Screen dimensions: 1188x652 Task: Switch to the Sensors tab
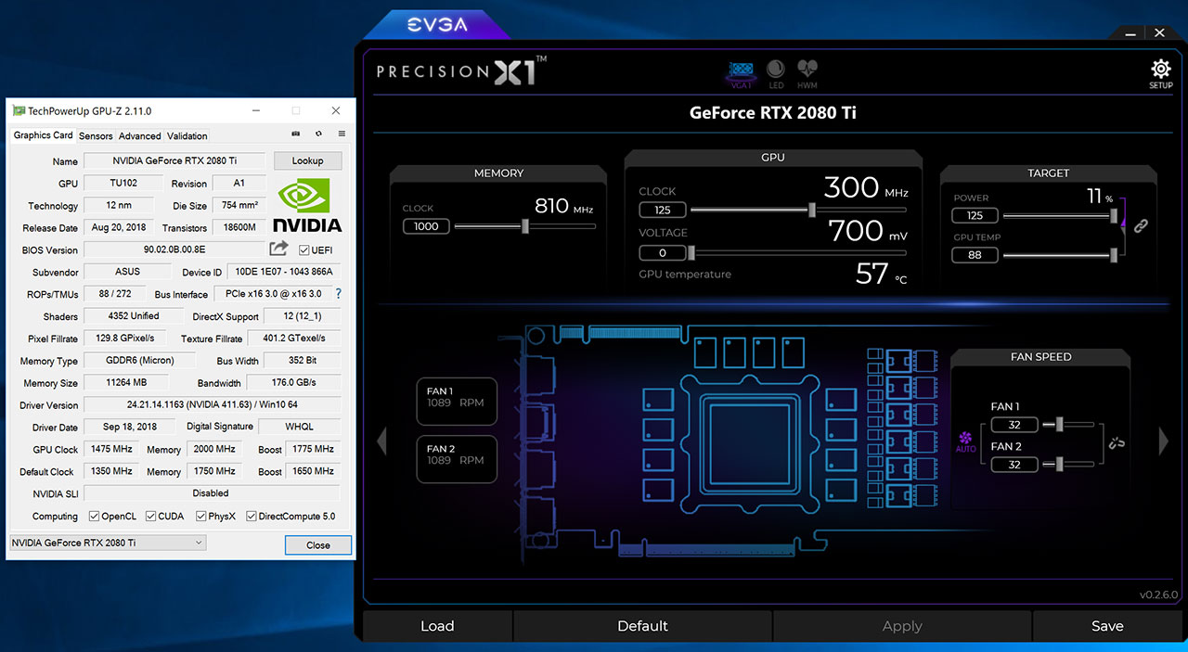96,135
